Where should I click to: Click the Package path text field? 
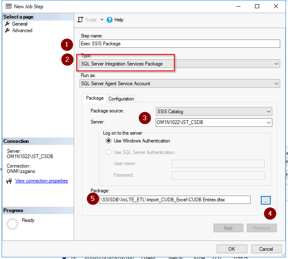pyautogui.click(x=175, y=200)
